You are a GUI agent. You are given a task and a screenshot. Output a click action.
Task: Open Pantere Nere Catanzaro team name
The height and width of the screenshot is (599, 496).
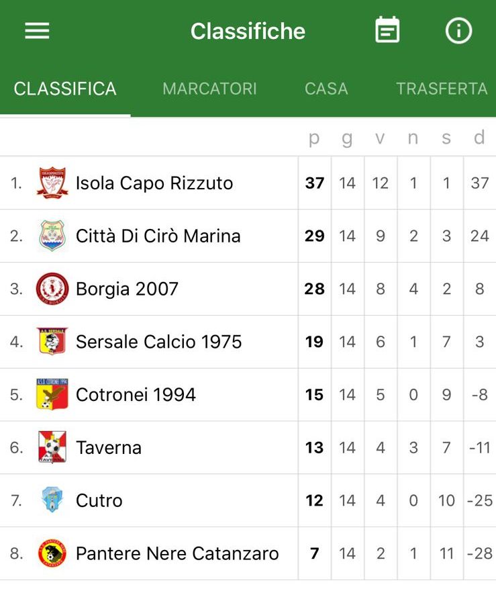tap(177, 553)
